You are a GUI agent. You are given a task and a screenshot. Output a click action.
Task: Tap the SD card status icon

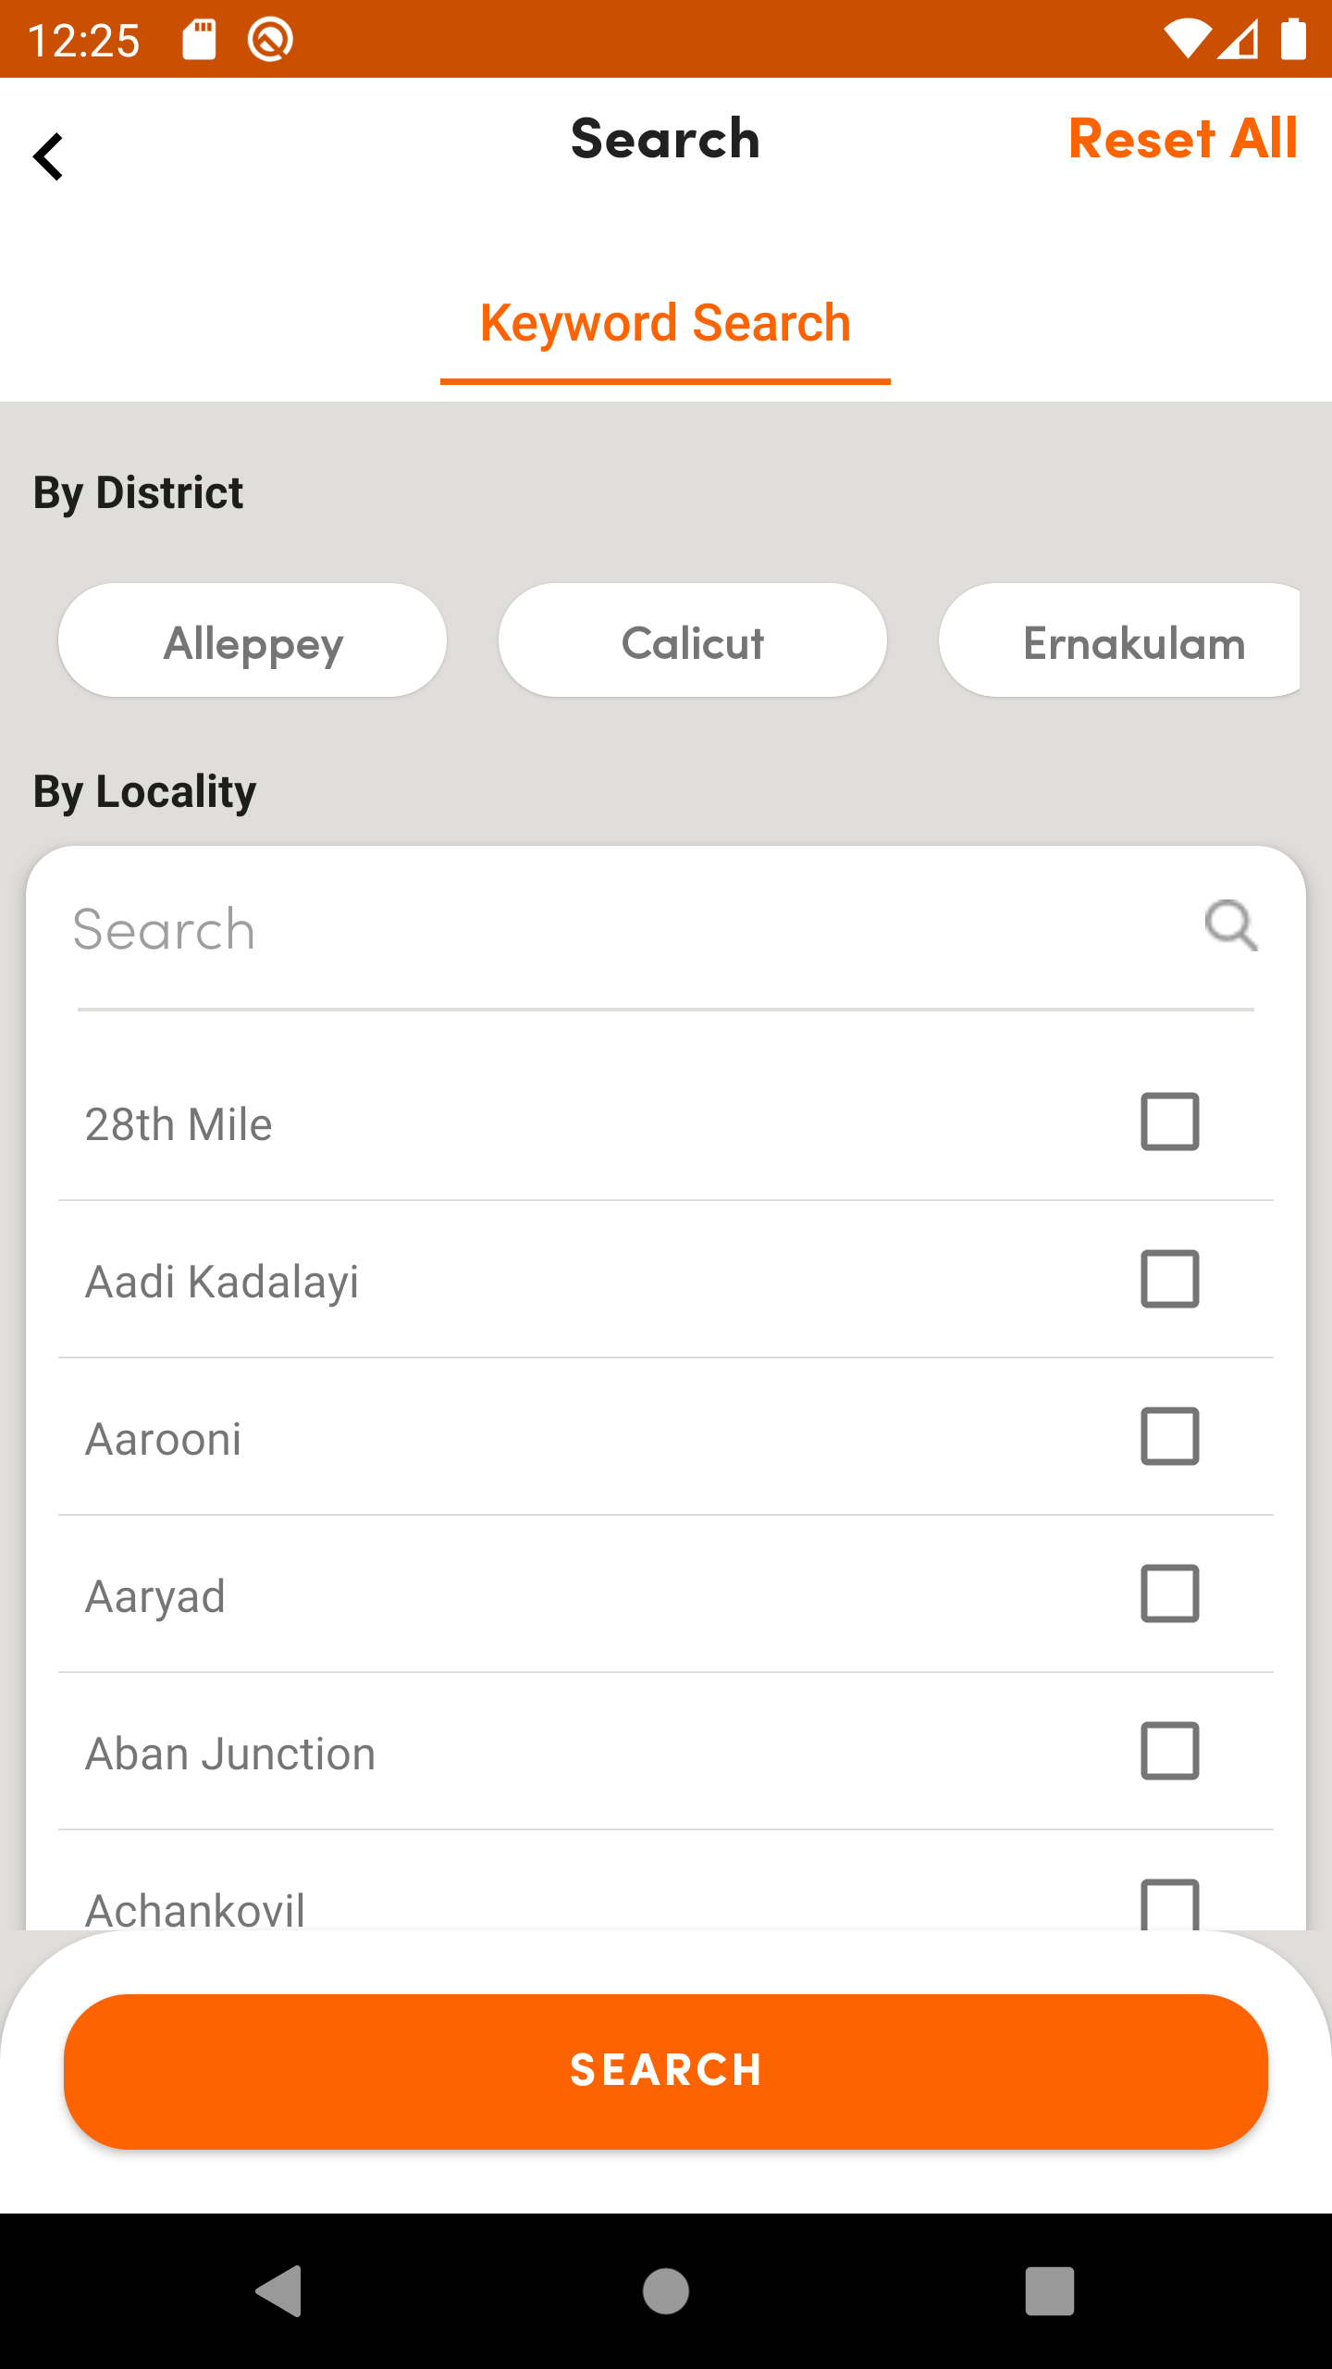[x=199, y=40]
